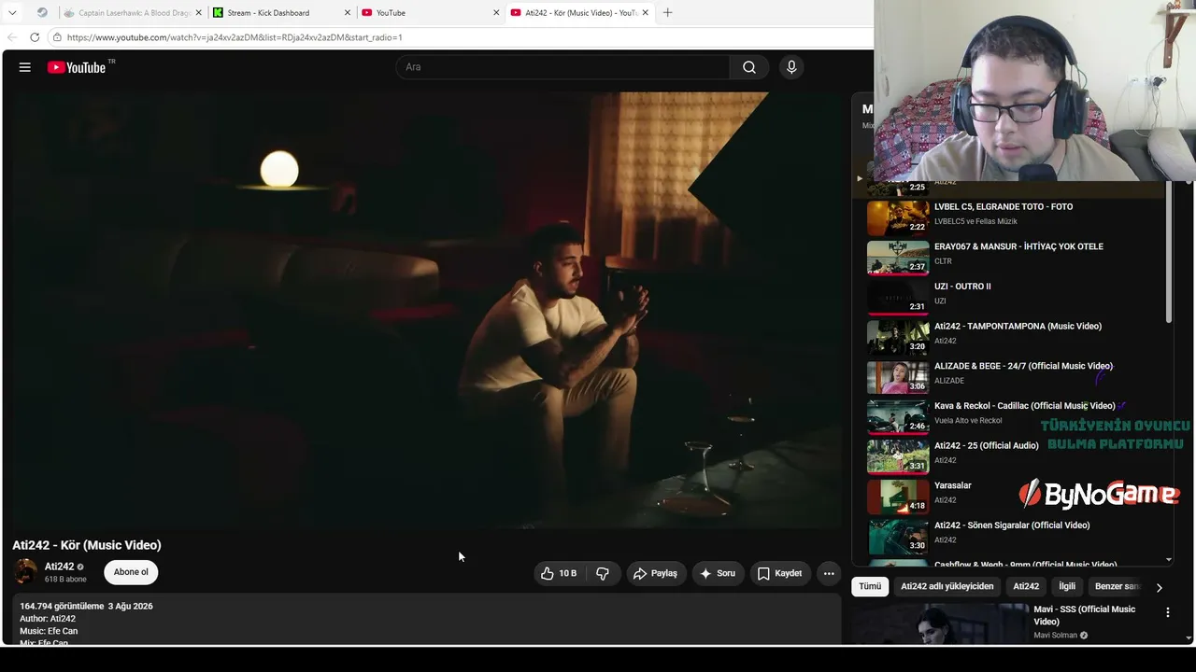
Task: Open the Ati242 channel name link
Action: point(59,567)
